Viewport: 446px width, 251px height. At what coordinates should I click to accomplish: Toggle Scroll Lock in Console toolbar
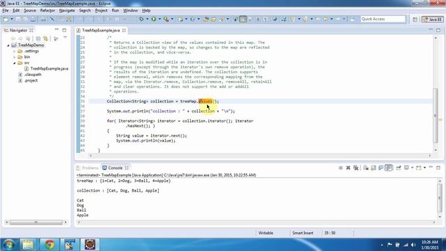374,168
